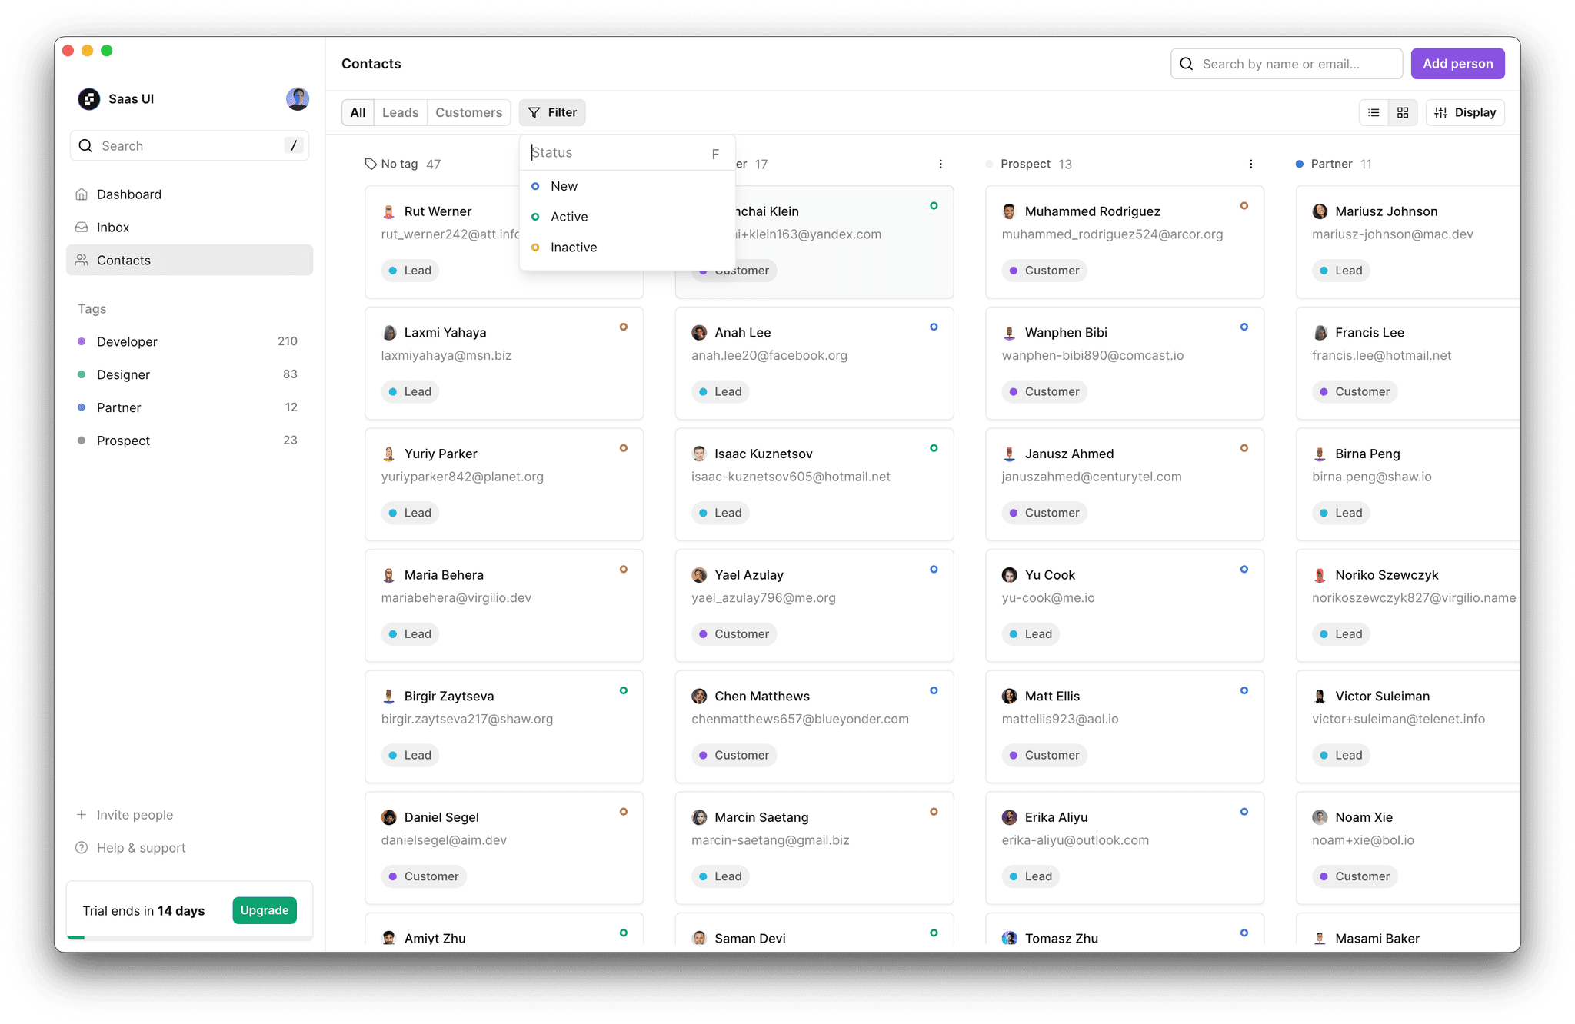Image resolution: width=1575 pixels, height=1024 pixels.
Task: Click the Saas UI logo icon
Action: click(89, 98)
